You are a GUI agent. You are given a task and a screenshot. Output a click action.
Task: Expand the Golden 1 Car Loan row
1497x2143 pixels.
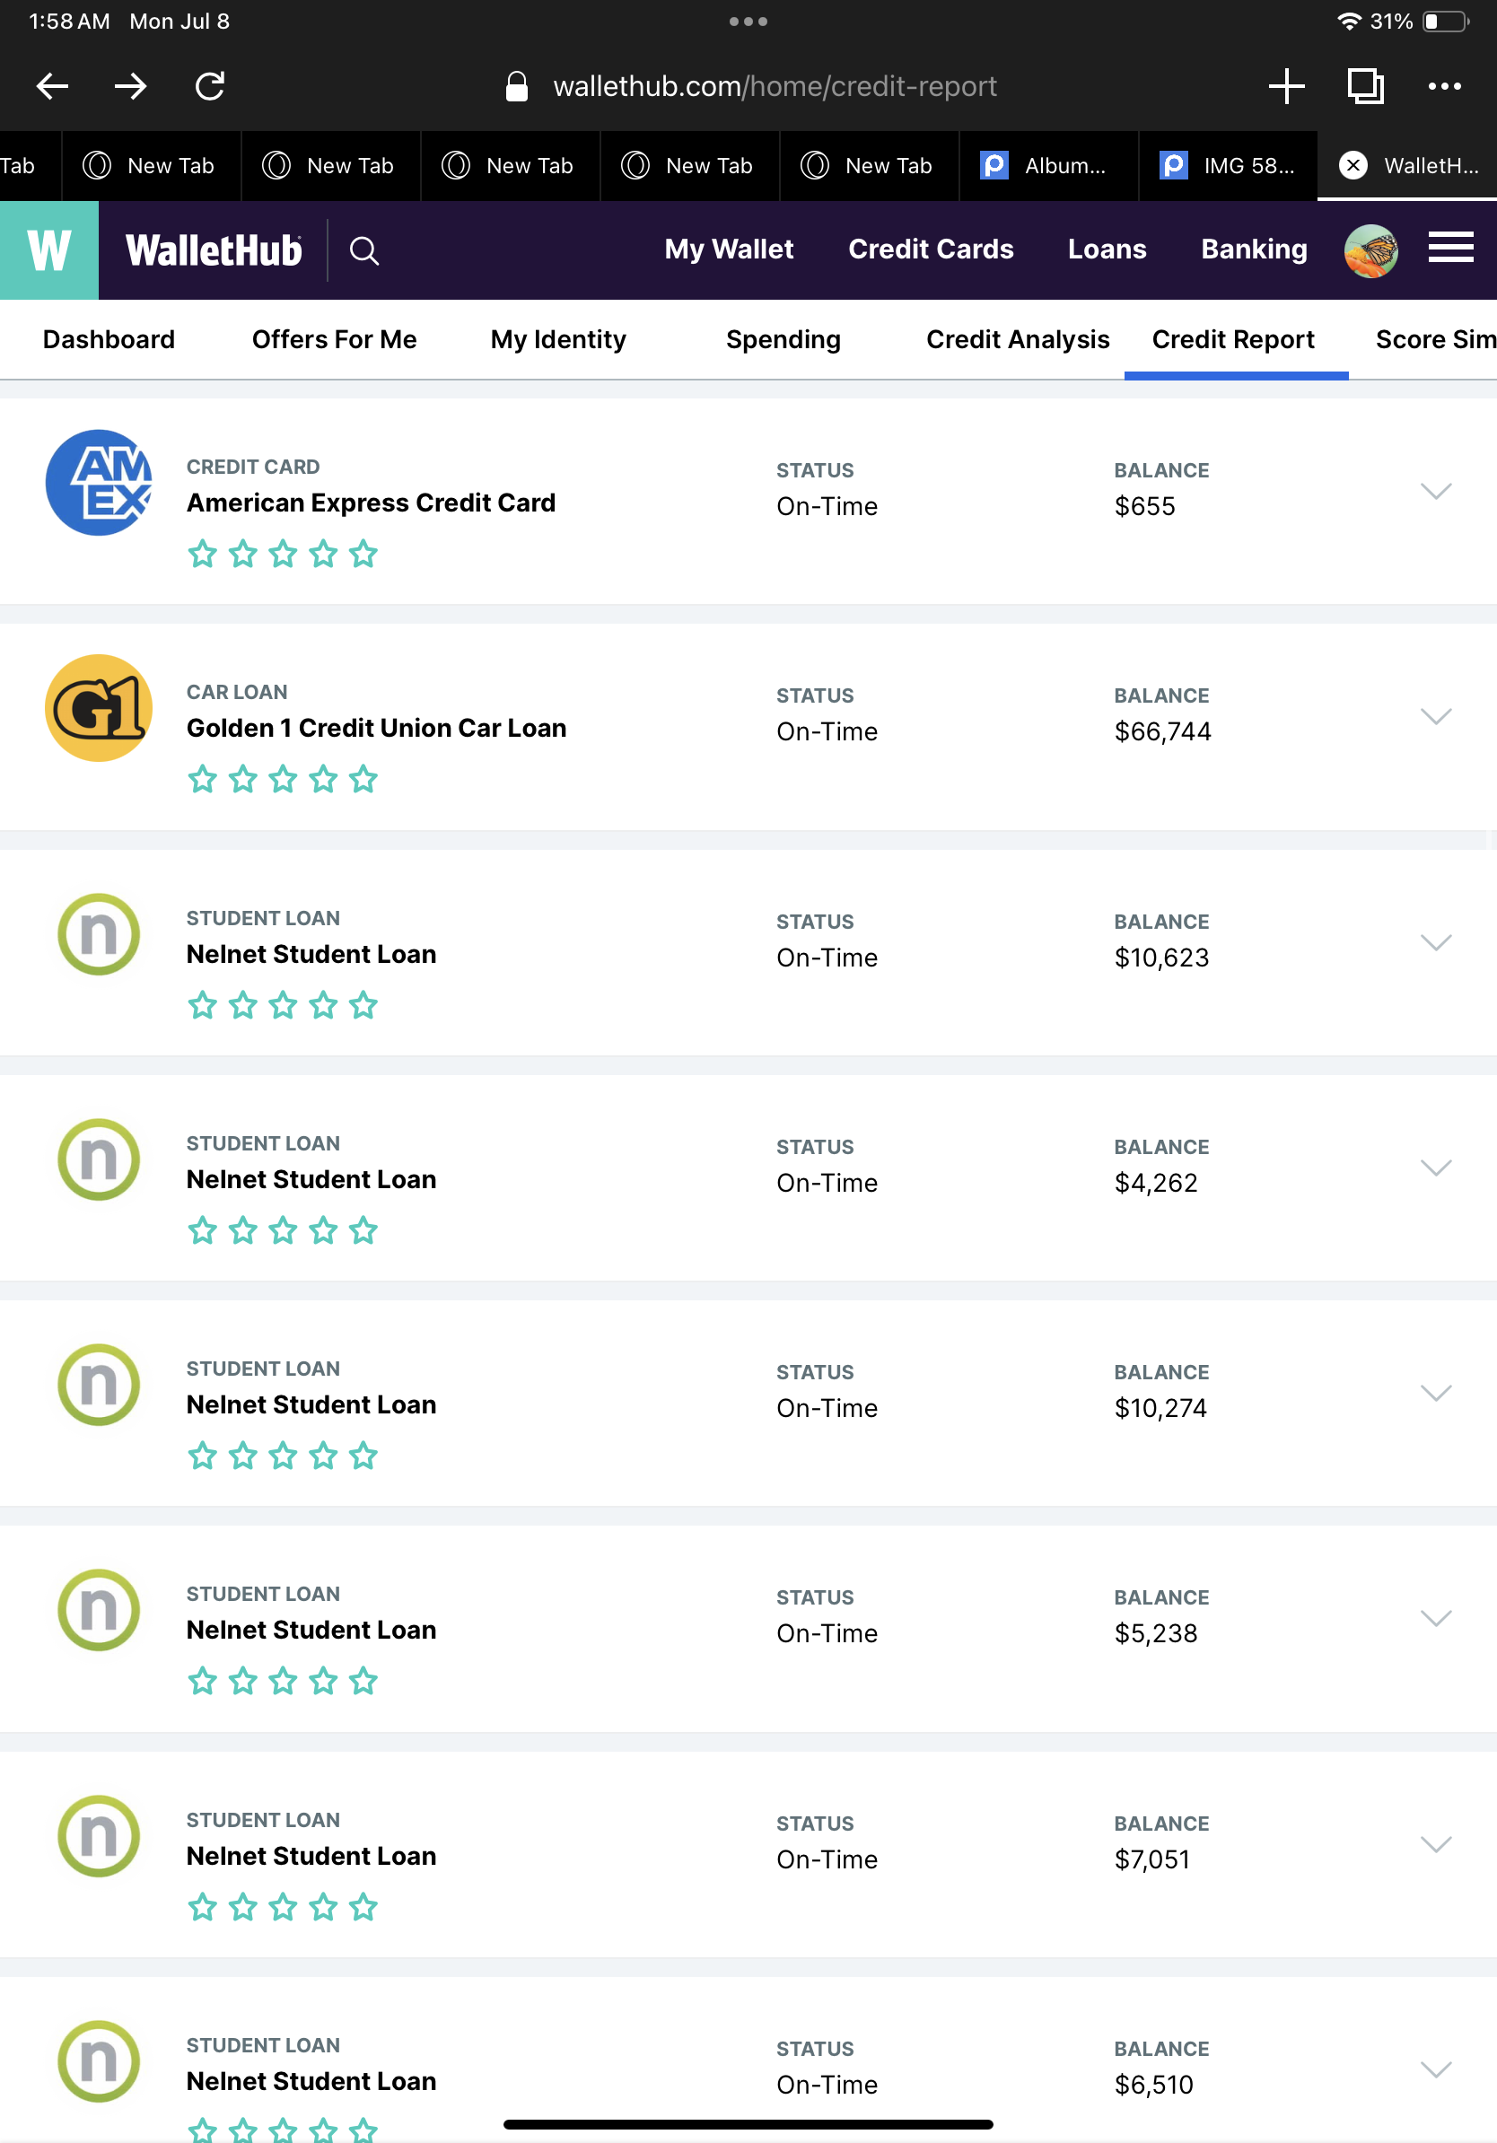1435,716
